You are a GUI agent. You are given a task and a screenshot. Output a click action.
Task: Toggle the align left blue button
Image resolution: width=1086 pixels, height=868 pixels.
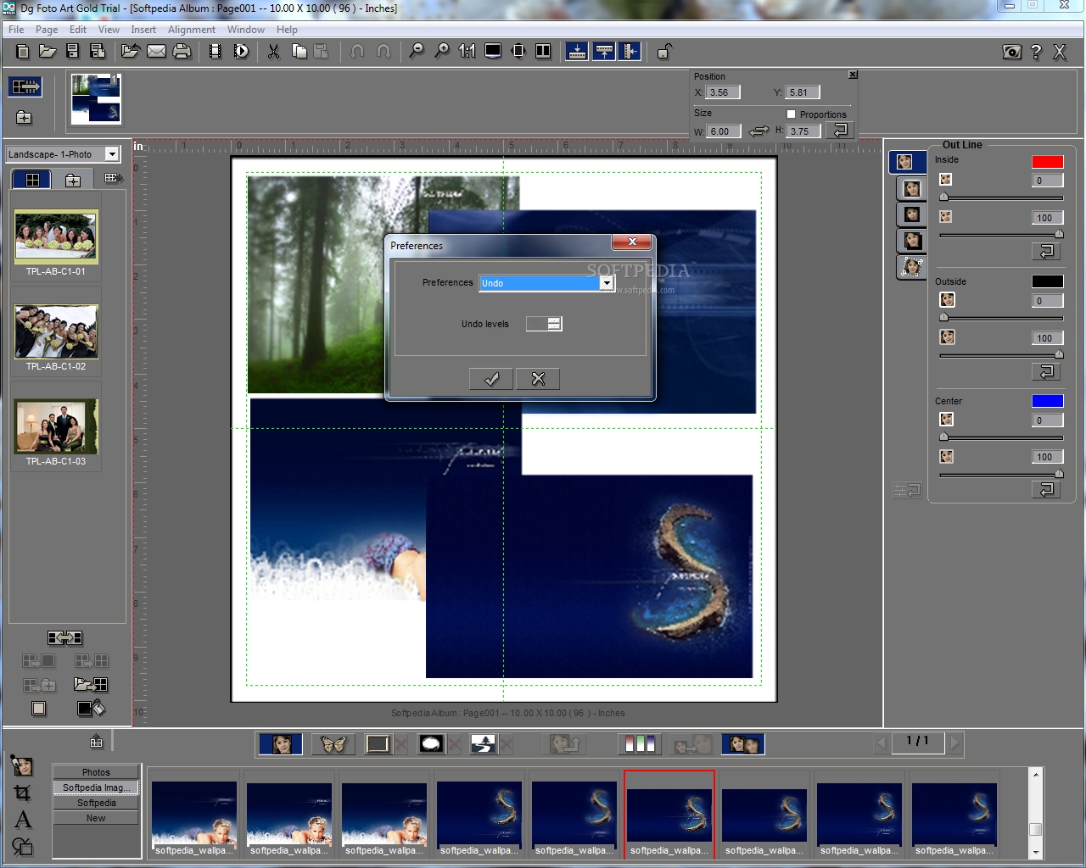coord(630,52)
